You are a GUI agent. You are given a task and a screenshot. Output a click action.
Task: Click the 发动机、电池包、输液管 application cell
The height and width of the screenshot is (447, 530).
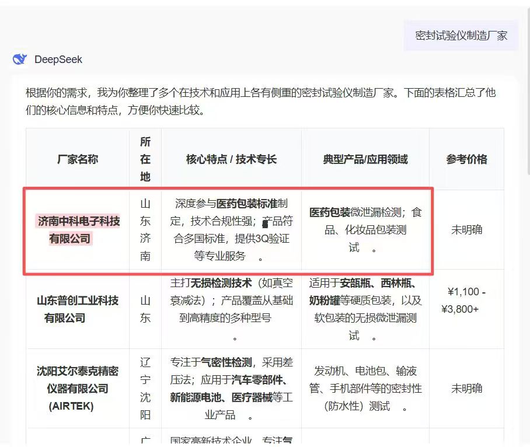click(x=365, y=389)
